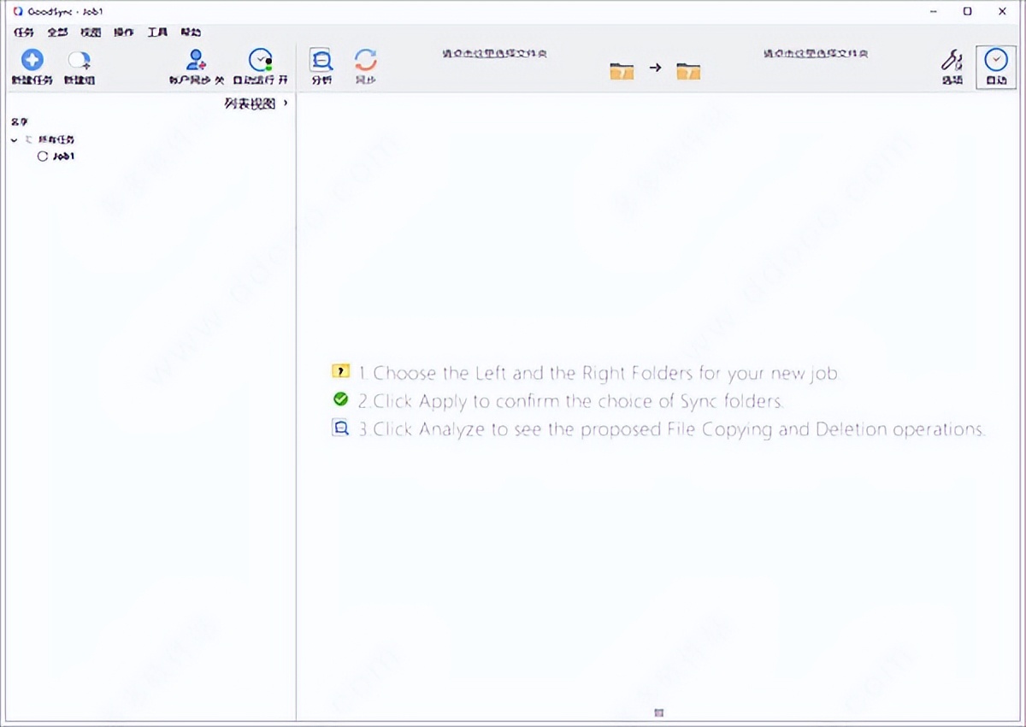Open the Auto clock button at far right
The height and width of the screenshot is (727, 1026).
[x=996, y=66]
